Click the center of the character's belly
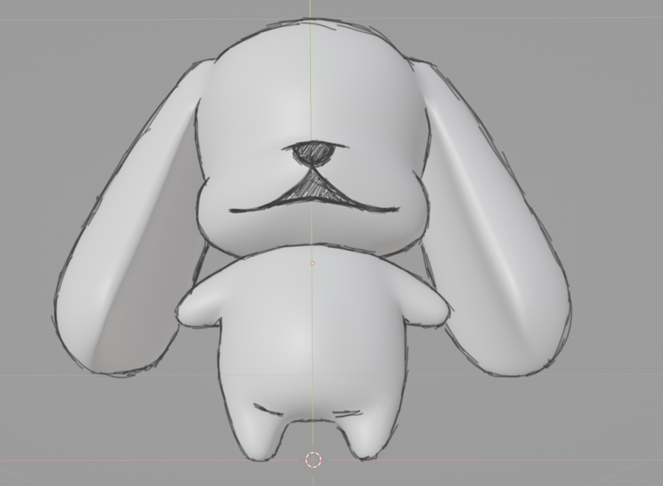The height and width of the screenshot is (486, 663). coord(311,339)
